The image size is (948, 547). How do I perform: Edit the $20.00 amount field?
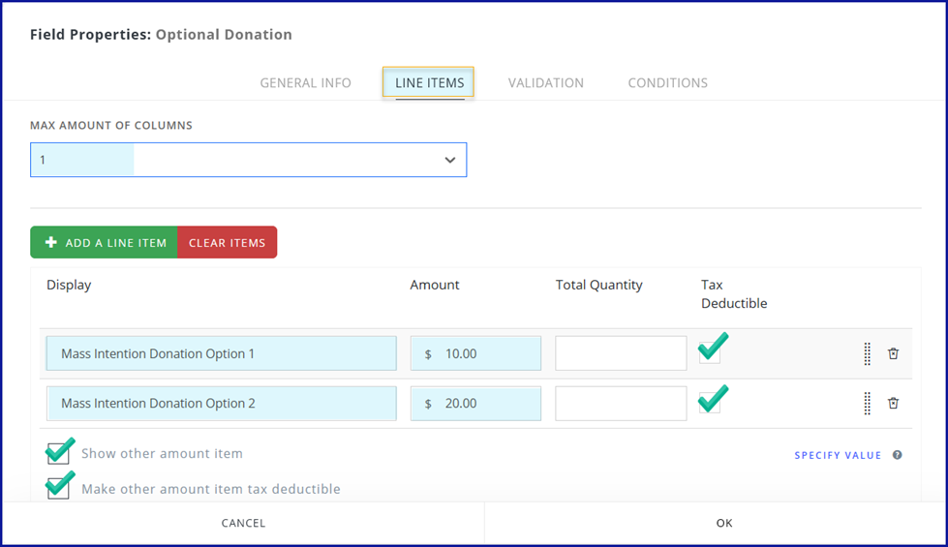pos(475,403)
